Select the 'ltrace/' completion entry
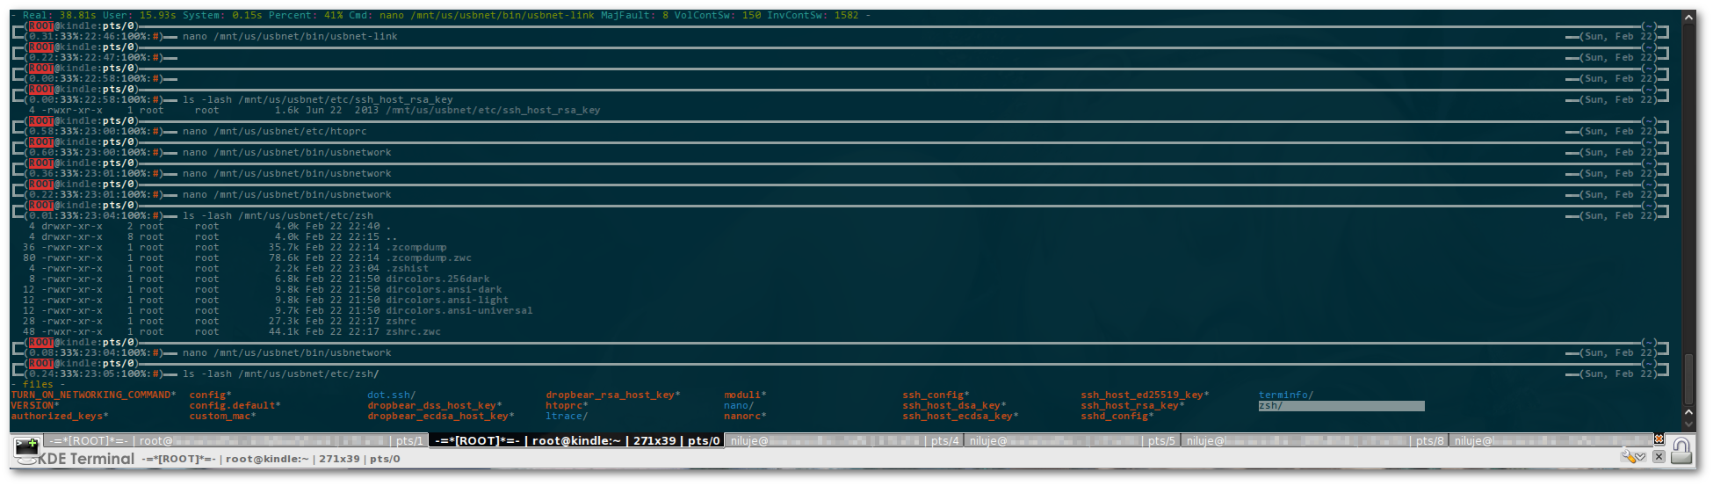The width and height of the screenshot is (1713, 486). 567,417
